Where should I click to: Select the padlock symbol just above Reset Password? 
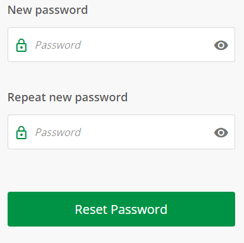pos(21,132)
